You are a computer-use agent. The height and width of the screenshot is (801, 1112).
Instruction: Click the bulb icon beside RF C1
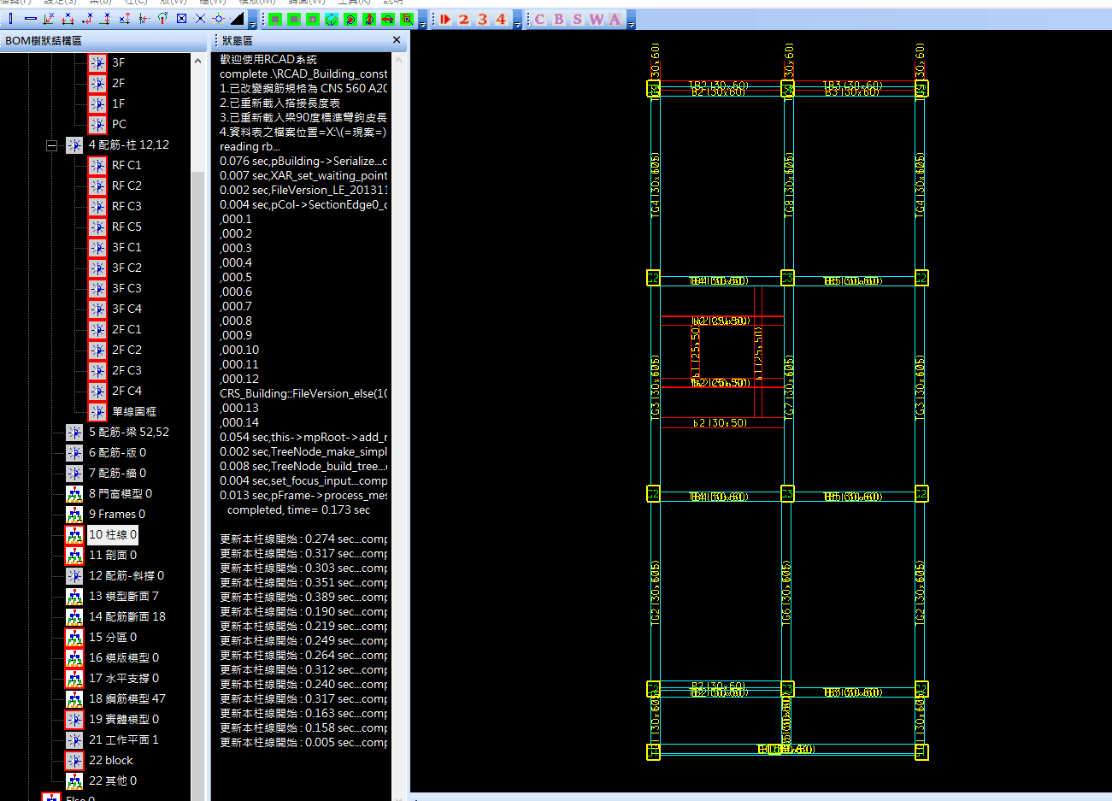point(97,165)
